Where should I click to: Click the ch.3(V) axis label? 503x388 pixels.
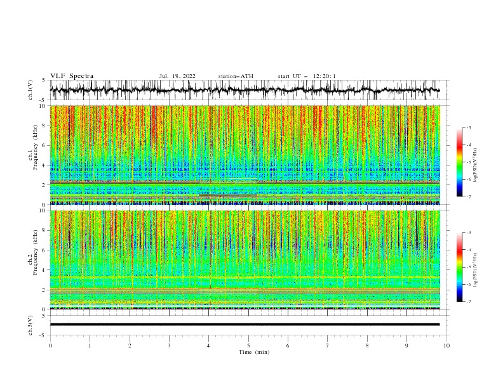[x=30, y=325]
